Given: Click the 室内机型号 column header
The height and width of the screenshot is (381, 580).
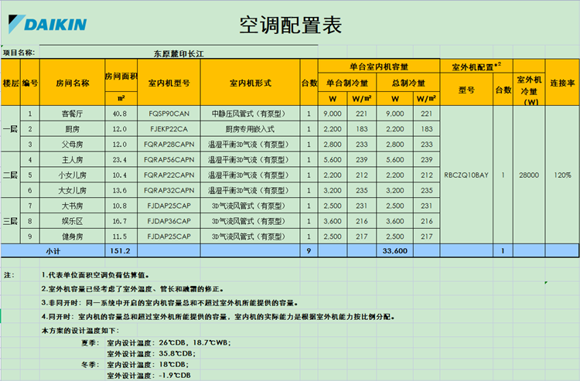Looking at the screenshot, I should tap(169, 83).
